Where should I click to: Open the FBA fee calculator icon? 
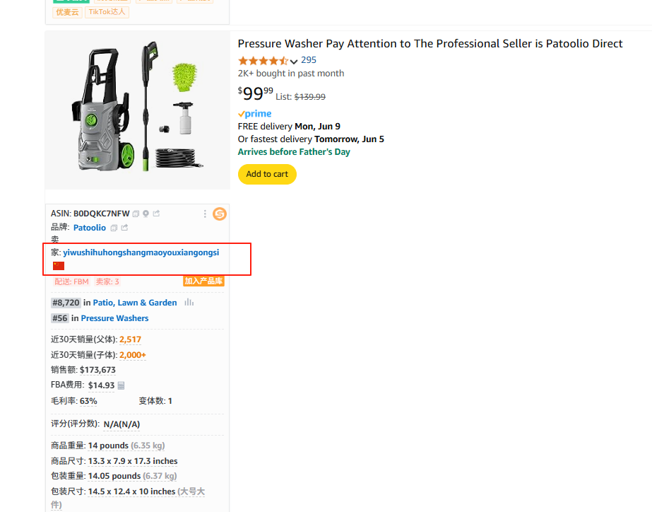[x=121, y=385]
